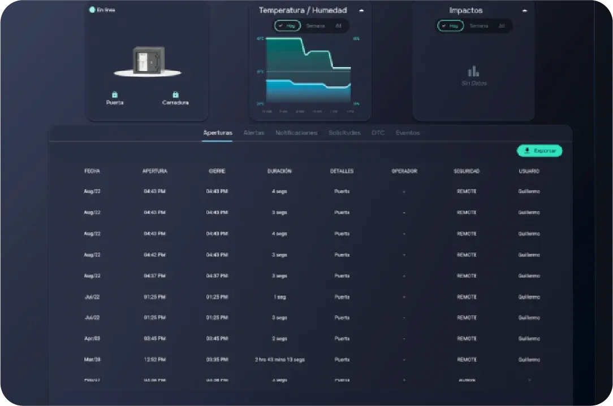View the Eventos tab
This screenshot has height=406, width=613.
[x=408, y=133]
